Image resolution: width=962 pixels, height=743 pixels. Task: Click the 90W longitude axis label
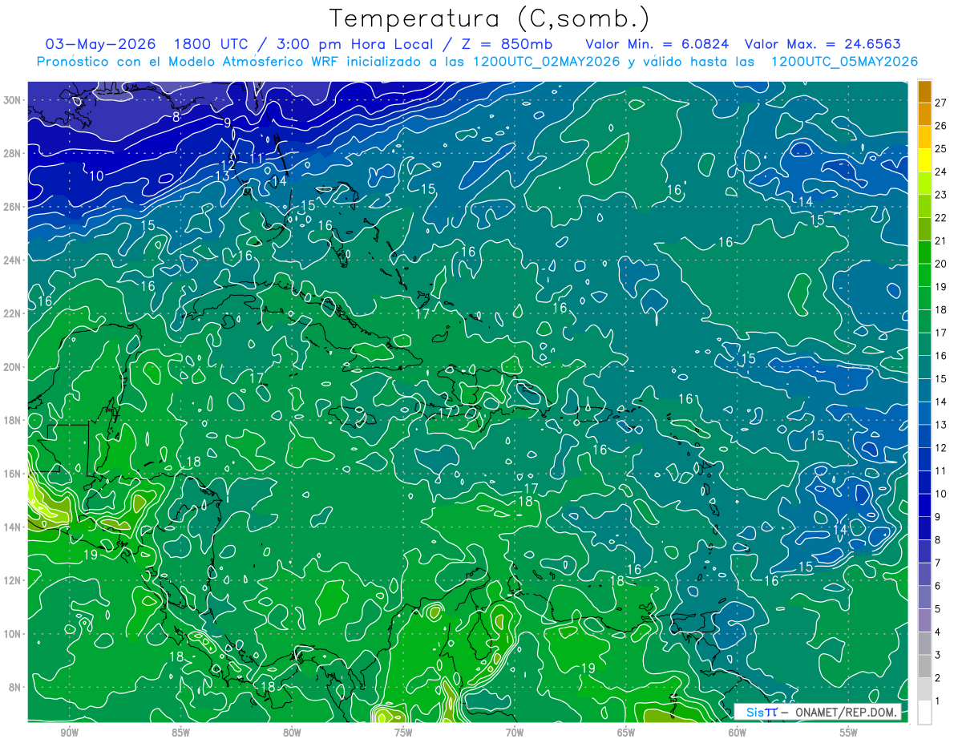pyautogui.click(x=69, y=733)
